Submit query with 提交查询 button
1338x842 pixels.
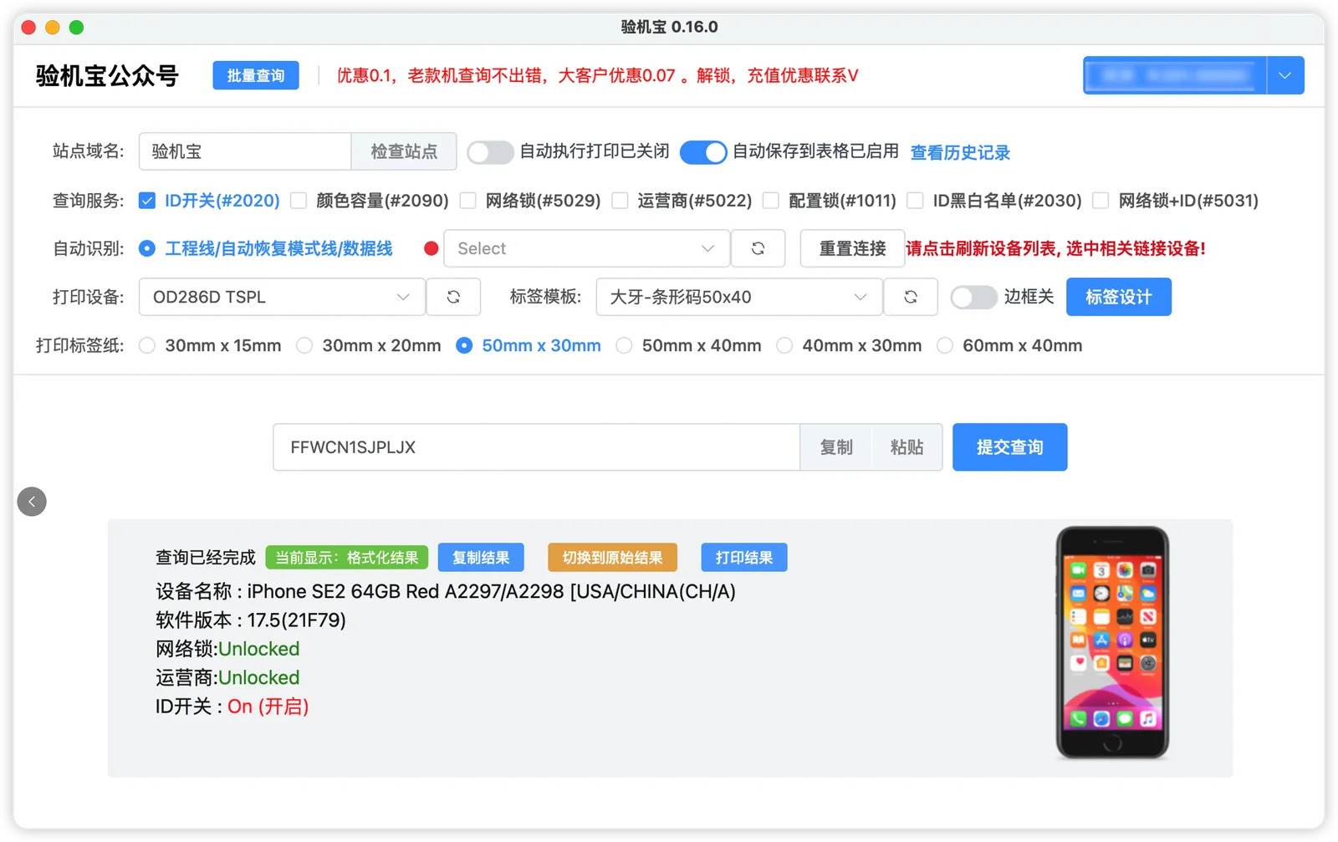pyautogui.click(x=1010, y=447)
